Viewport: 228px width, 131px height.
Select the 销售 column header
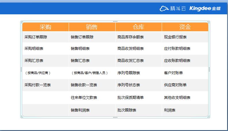(x=92, y=27)
